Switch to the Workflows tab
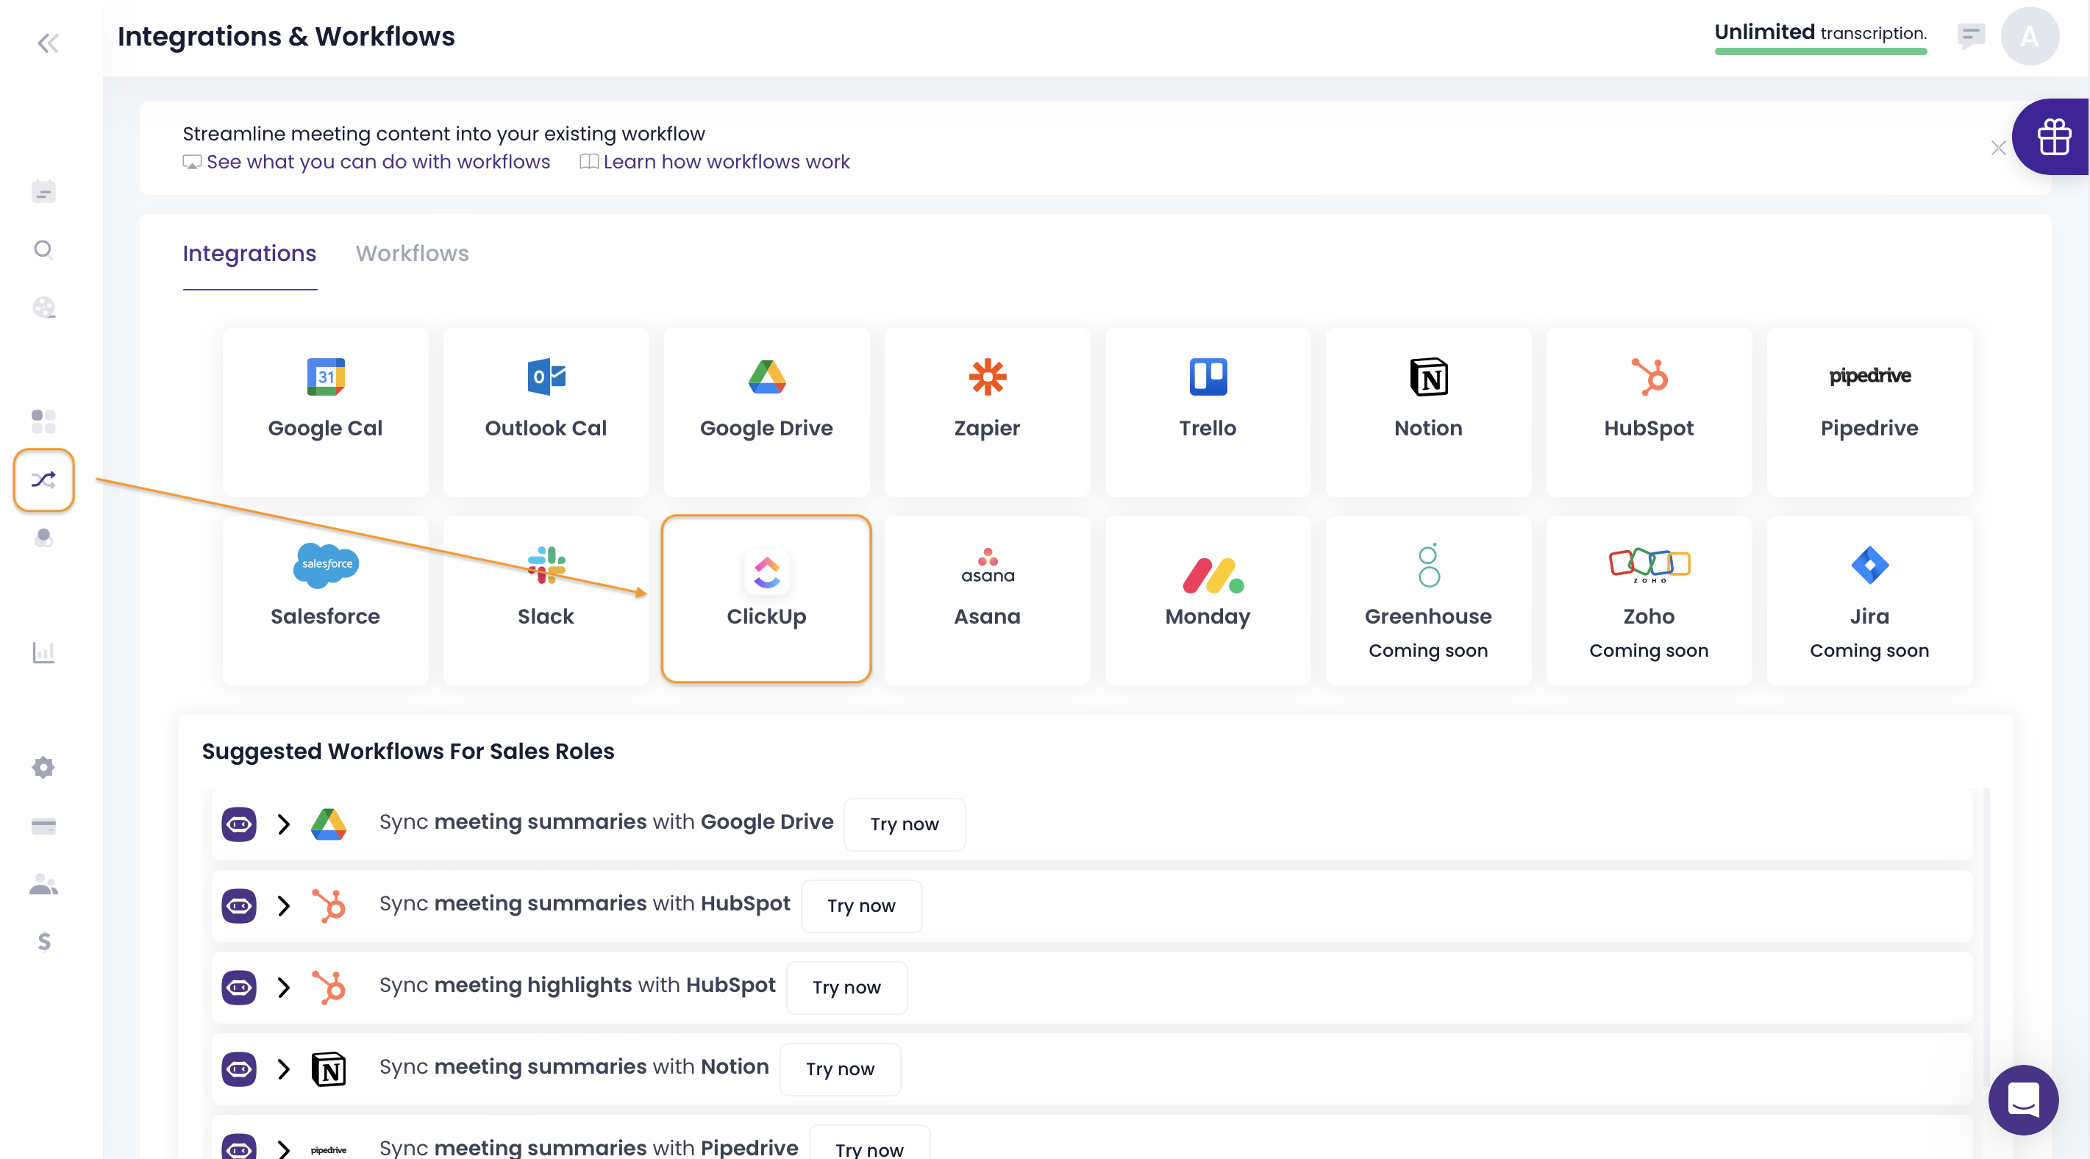Viewport: 2090px width, 1159px height. coord(412,253)
